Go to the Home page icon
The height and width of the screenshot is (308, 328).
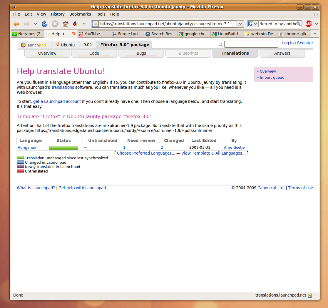[66, 24]
